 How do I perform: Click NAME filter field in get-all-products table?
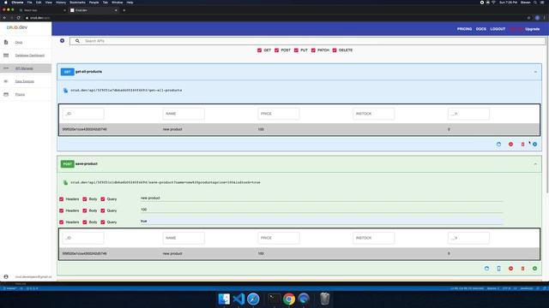tap(184, 114)
